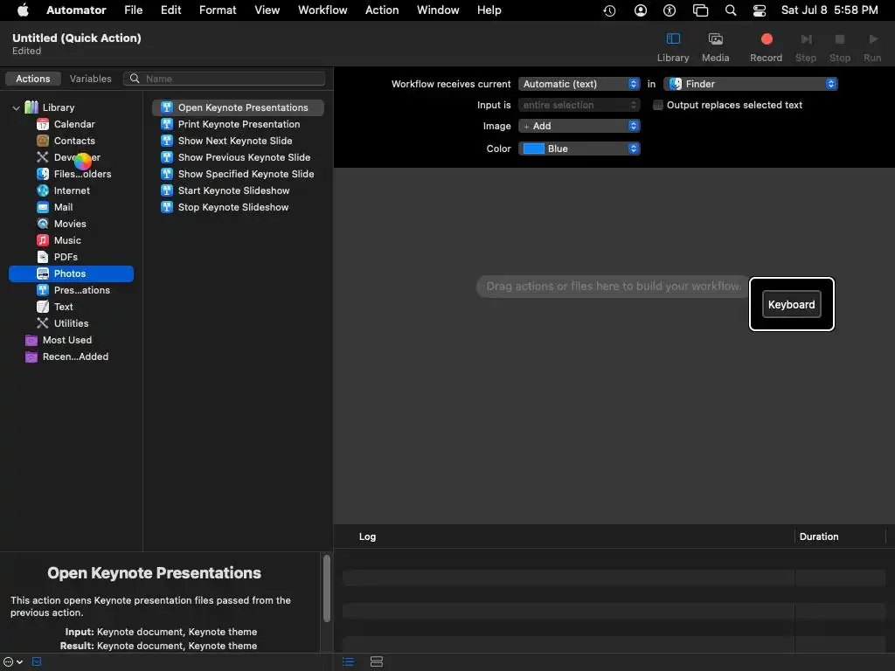Open the Format menu
Image resolution: width=895 pixels, height=671 pixels.
coord(218,10)
